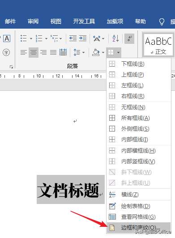Choose 上框线(P) menu item
175x238 pixels.
click(x=139, y=75)
